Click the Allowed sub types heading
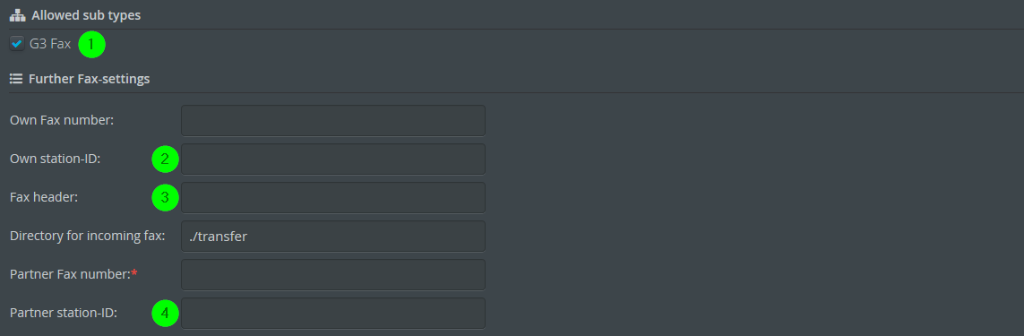The image size is (1024, 336). click(85, 15)
